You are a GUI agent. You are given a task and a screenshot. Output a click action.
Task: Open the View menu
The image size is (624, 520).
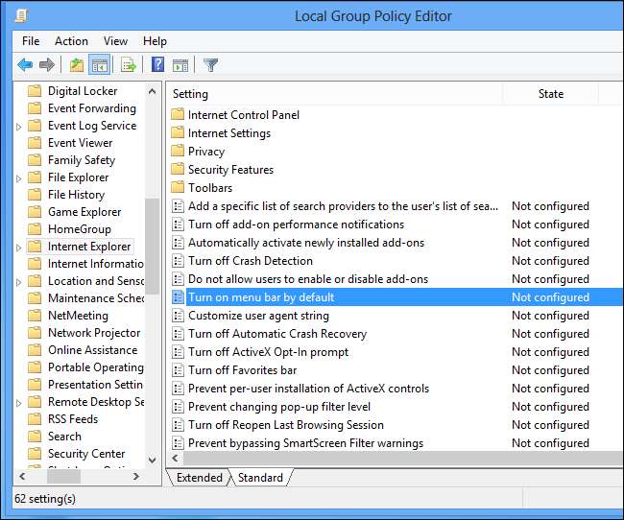[115, 41]
